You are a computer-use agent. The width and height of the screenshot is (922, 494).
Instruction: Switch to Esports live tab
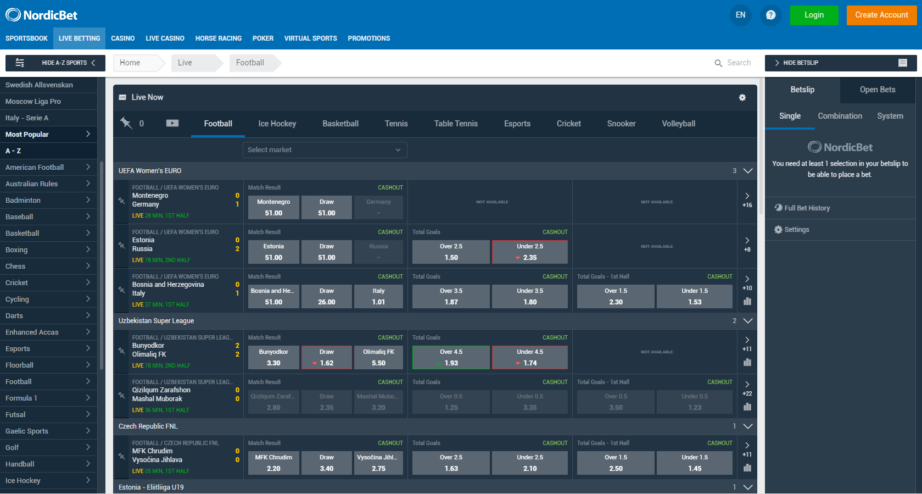[x=517, y=124]
